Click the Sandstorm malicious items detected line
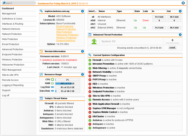 click(x=62, y=128)
